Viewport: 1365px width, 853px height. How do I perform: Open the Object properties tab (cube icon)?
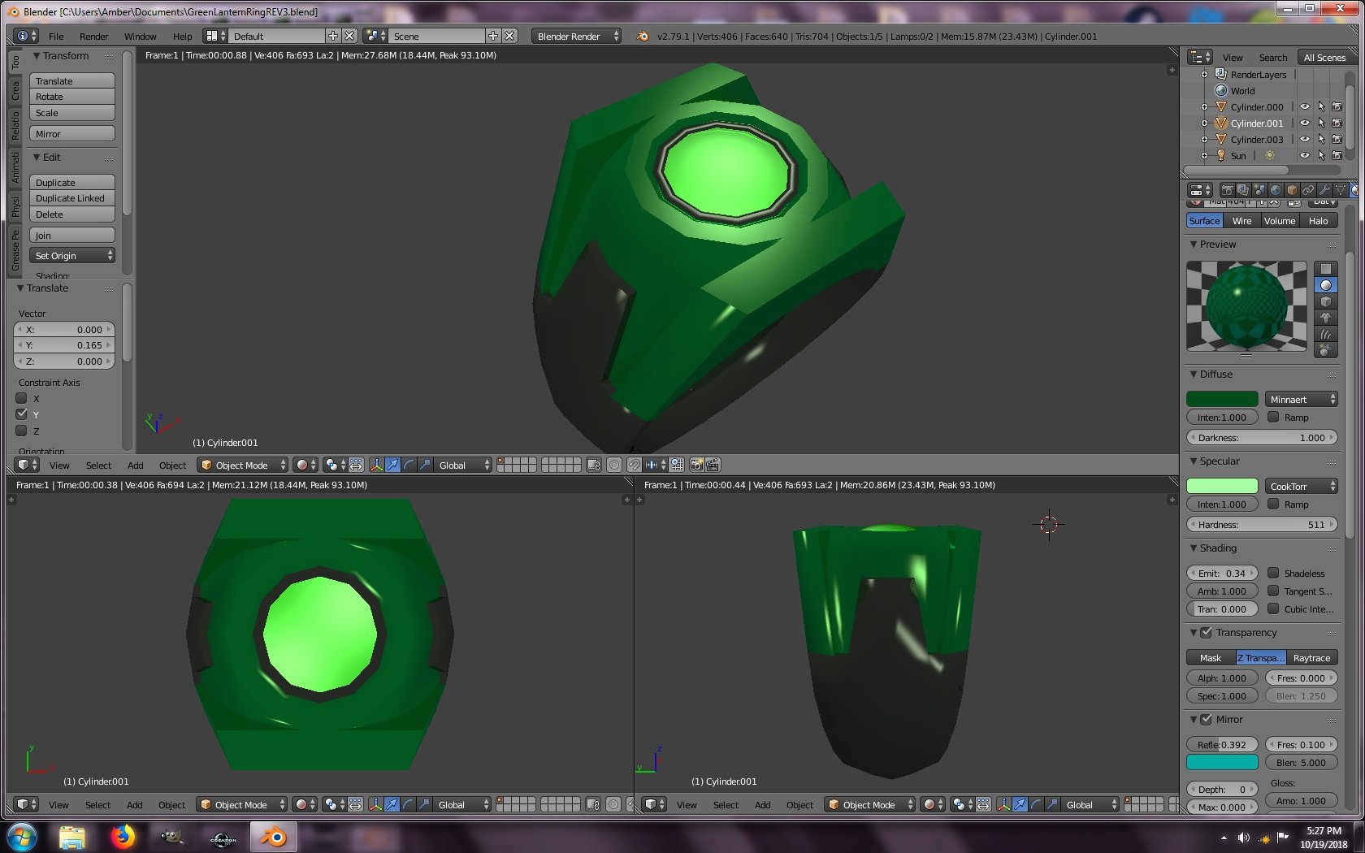(x=1292, y=190)
